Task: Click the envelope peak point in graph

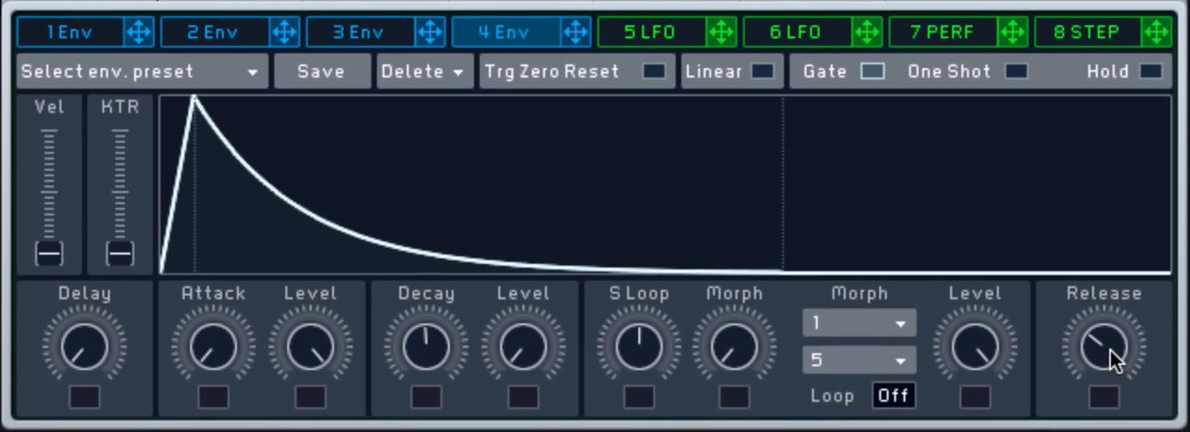Action: tap(194, 98)
